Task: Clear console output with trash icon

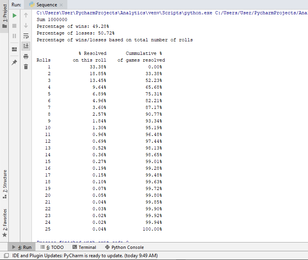Action: 26,66
